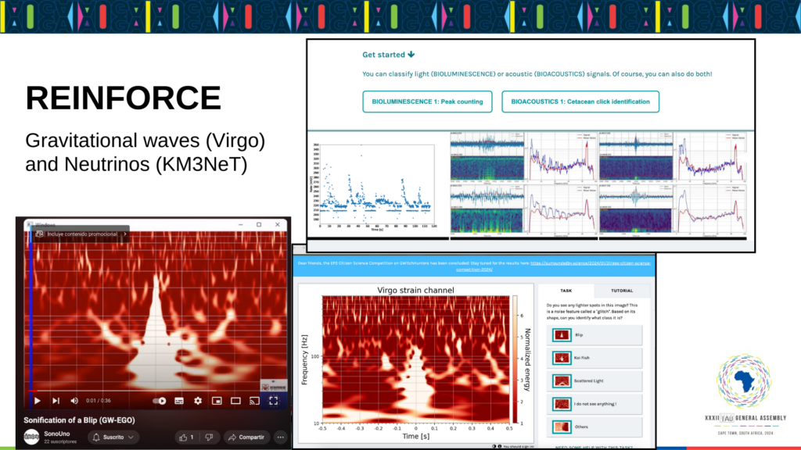
Task: Like the video with thumbs up
Action: (186, 437)
